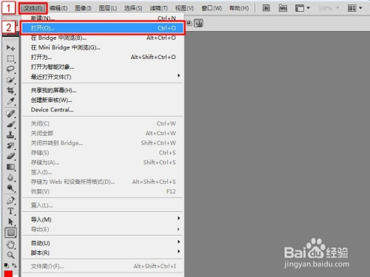Select the Pen tool
This screenshot has width=370, height=277.
[10, 200]
